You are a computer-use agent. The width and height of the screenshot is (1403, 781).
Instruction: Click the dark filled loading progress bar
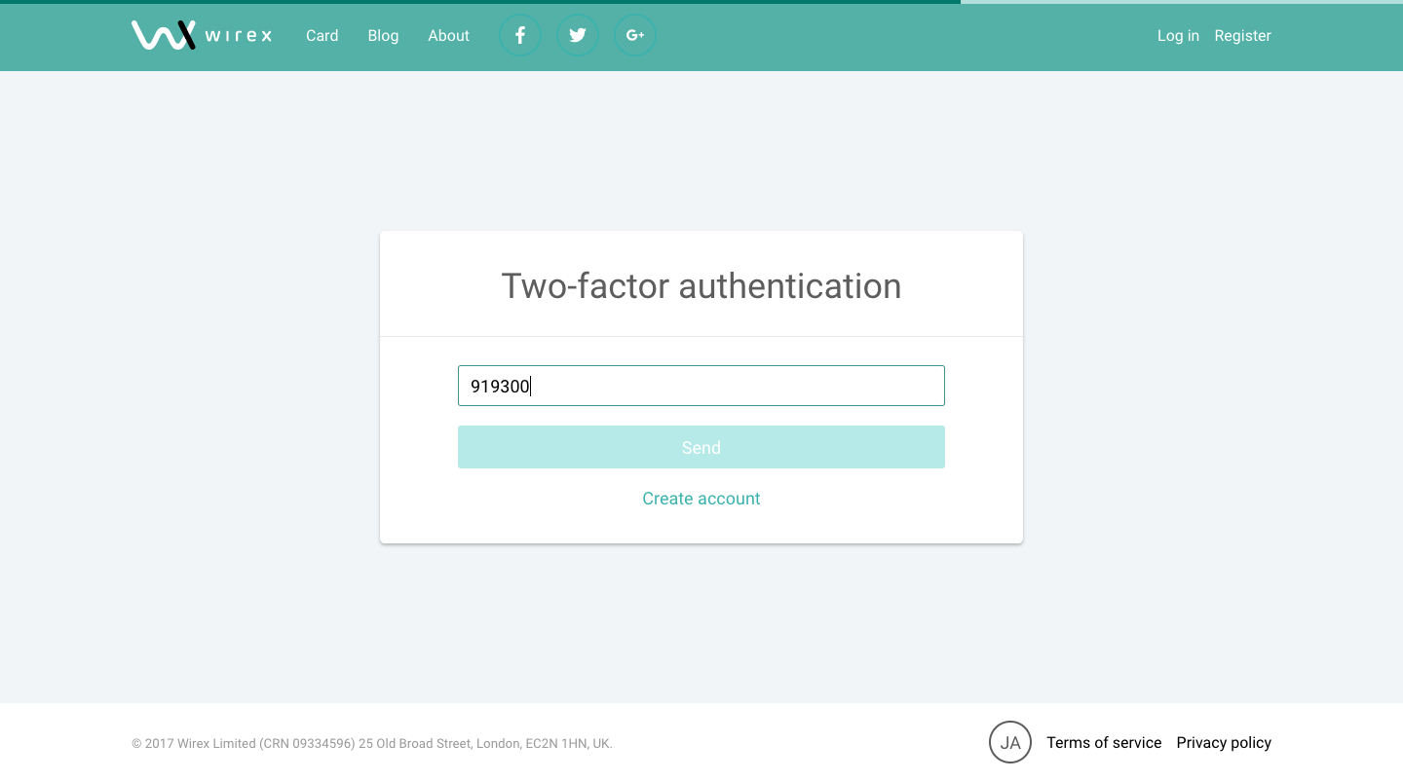(x=480, y=2)
